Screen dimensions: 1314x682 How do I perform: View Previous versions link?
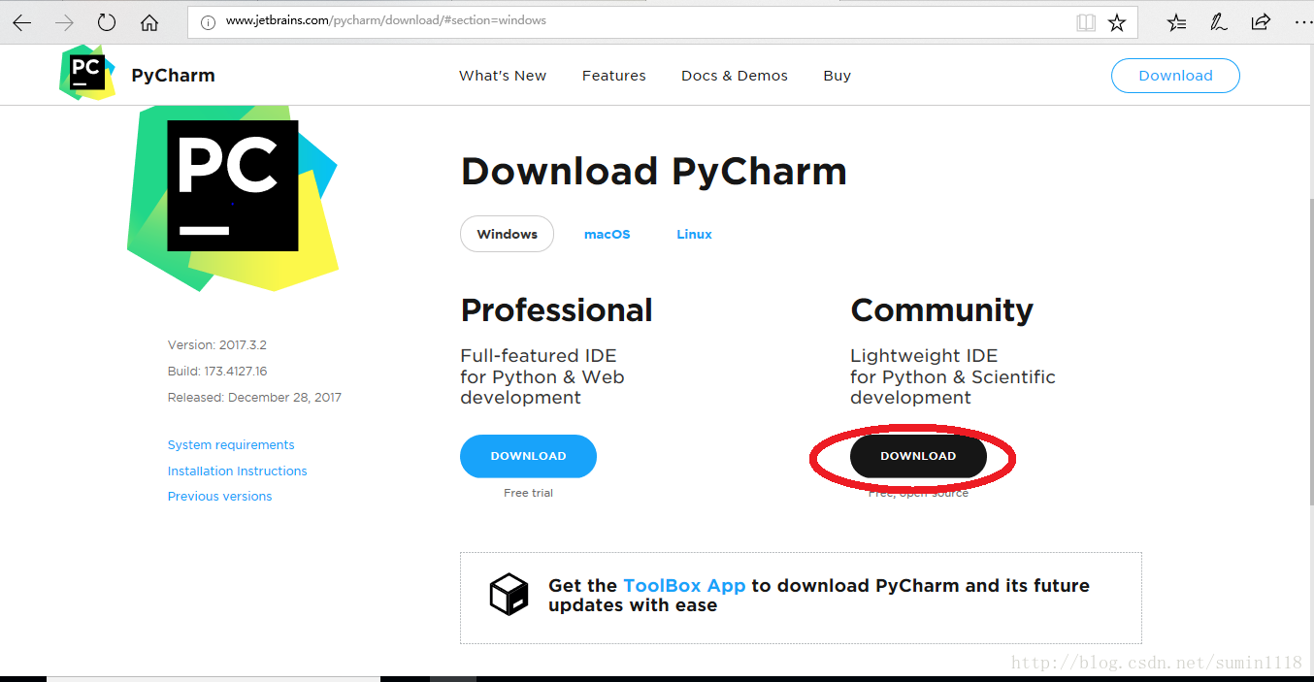[219, 497]
